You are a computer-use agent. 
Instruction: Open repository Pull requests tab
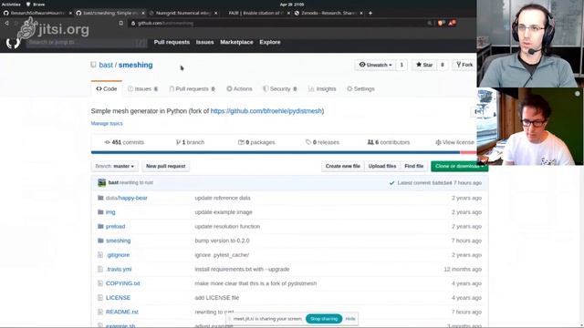193,89
